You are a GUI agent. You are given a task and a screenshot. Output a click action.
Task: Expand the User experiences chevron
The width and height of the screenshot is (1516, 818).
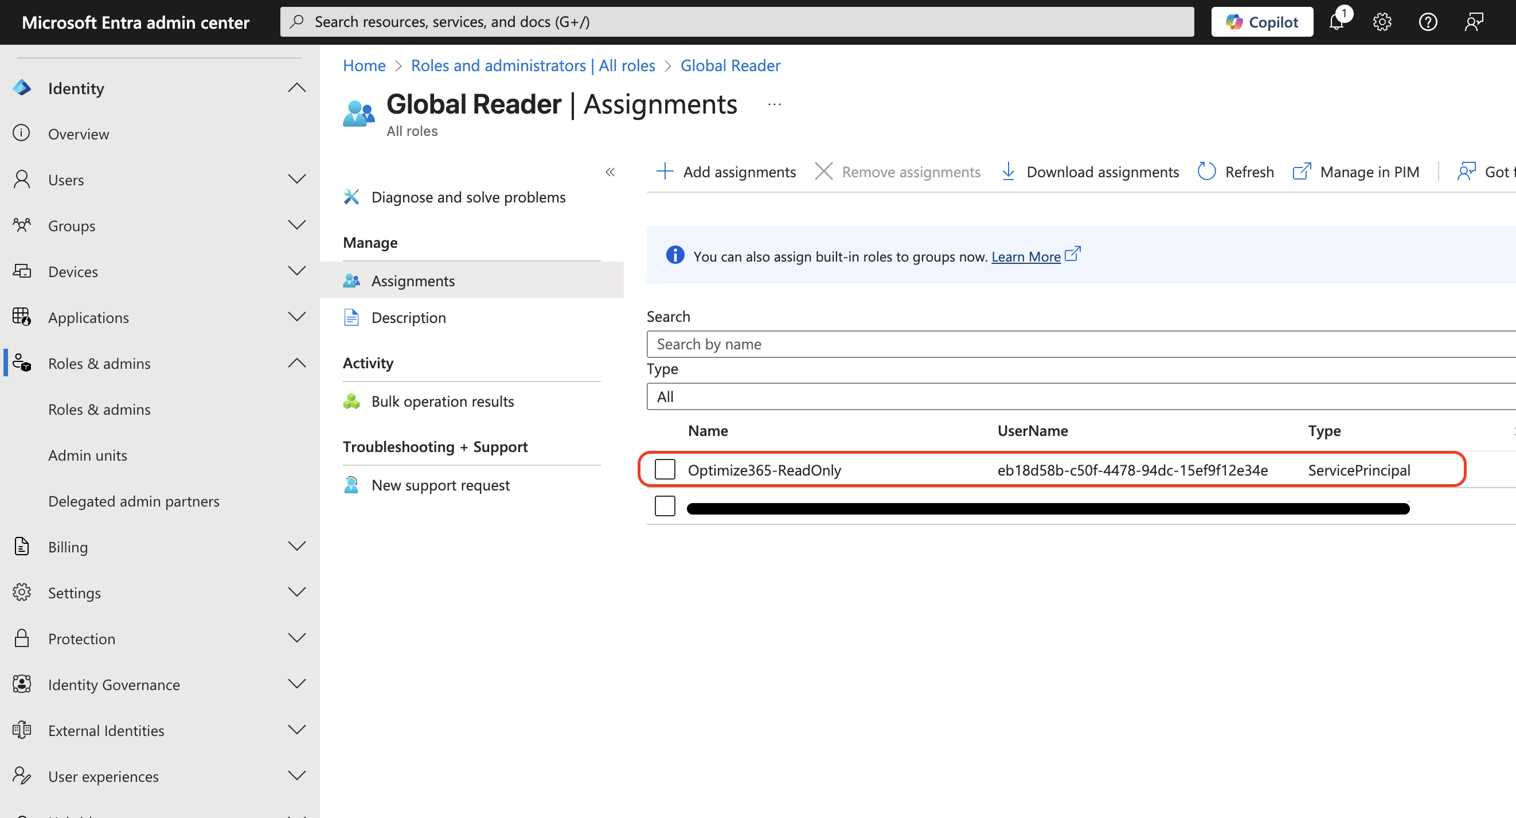click(297, 776)
